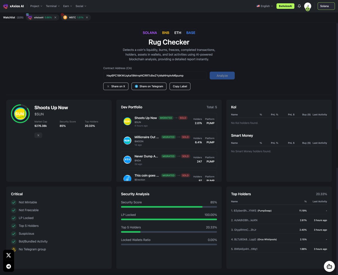The height and width of the screenshot is (275, 338).
Task: Click the Top 5 Holders check icon
Action: (x=13, y=226)
